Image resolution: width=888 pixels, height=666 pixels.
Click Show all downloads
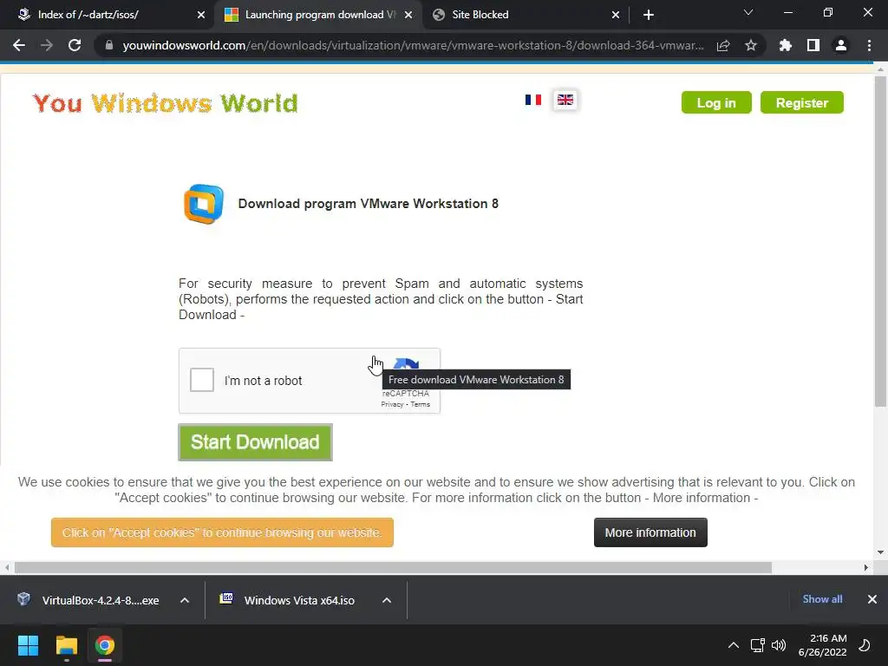click(x=822, y=598)
